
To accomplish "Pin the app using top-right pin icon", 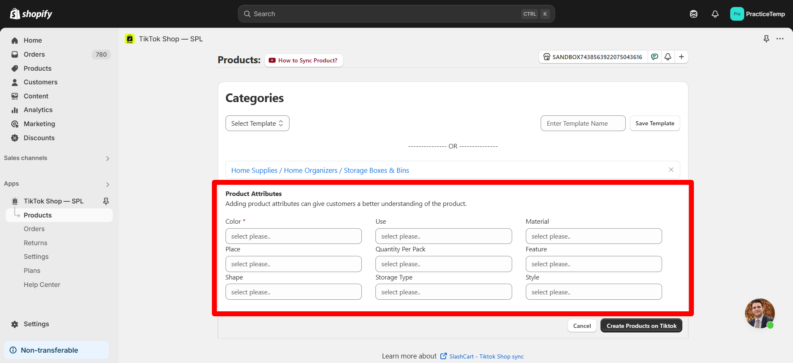I will (766, 39).
